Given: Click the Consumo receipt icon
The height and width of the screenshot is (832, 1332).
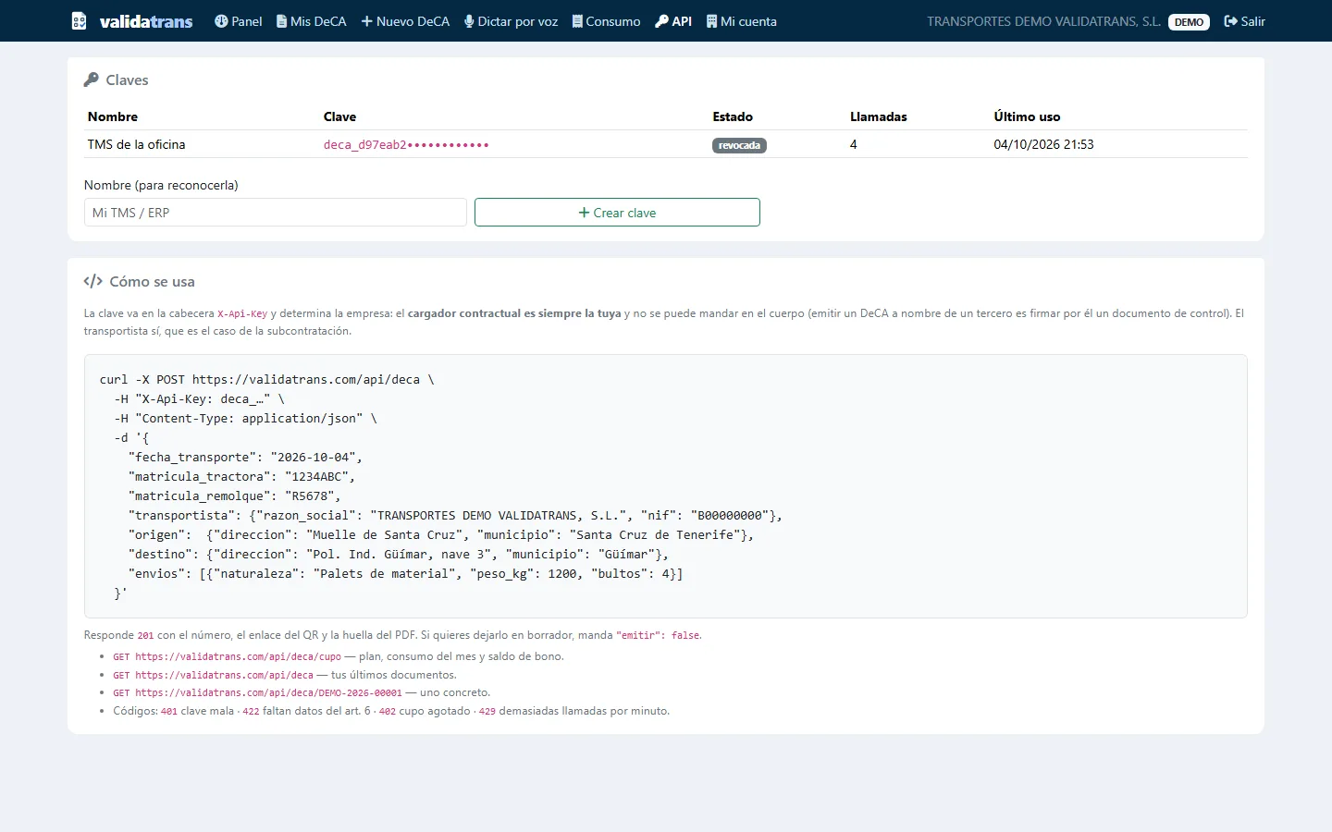Looking at the screenshot, I should pyautogui.click(x=577, y=21).
